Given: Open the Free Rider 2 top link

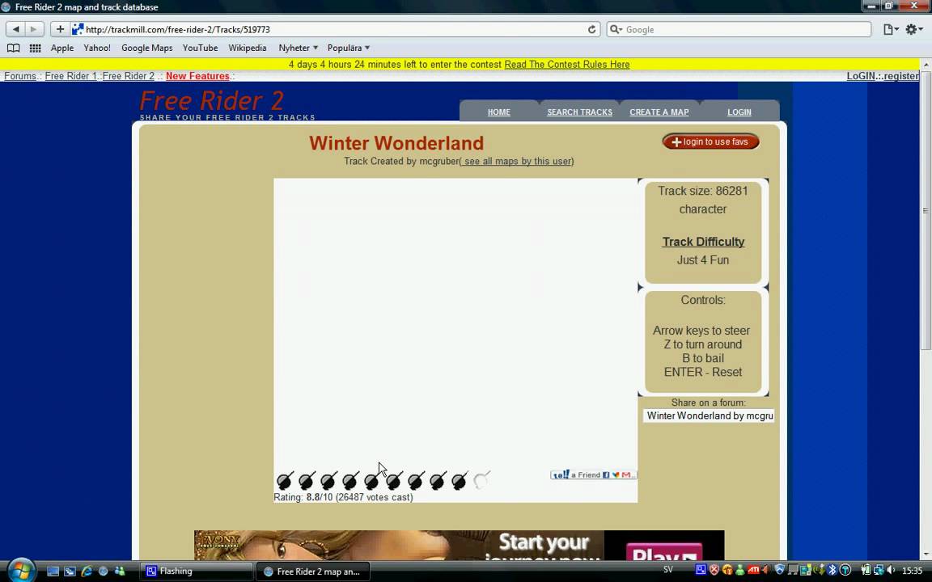Looking at the screenshot, I should click(129, 76).
